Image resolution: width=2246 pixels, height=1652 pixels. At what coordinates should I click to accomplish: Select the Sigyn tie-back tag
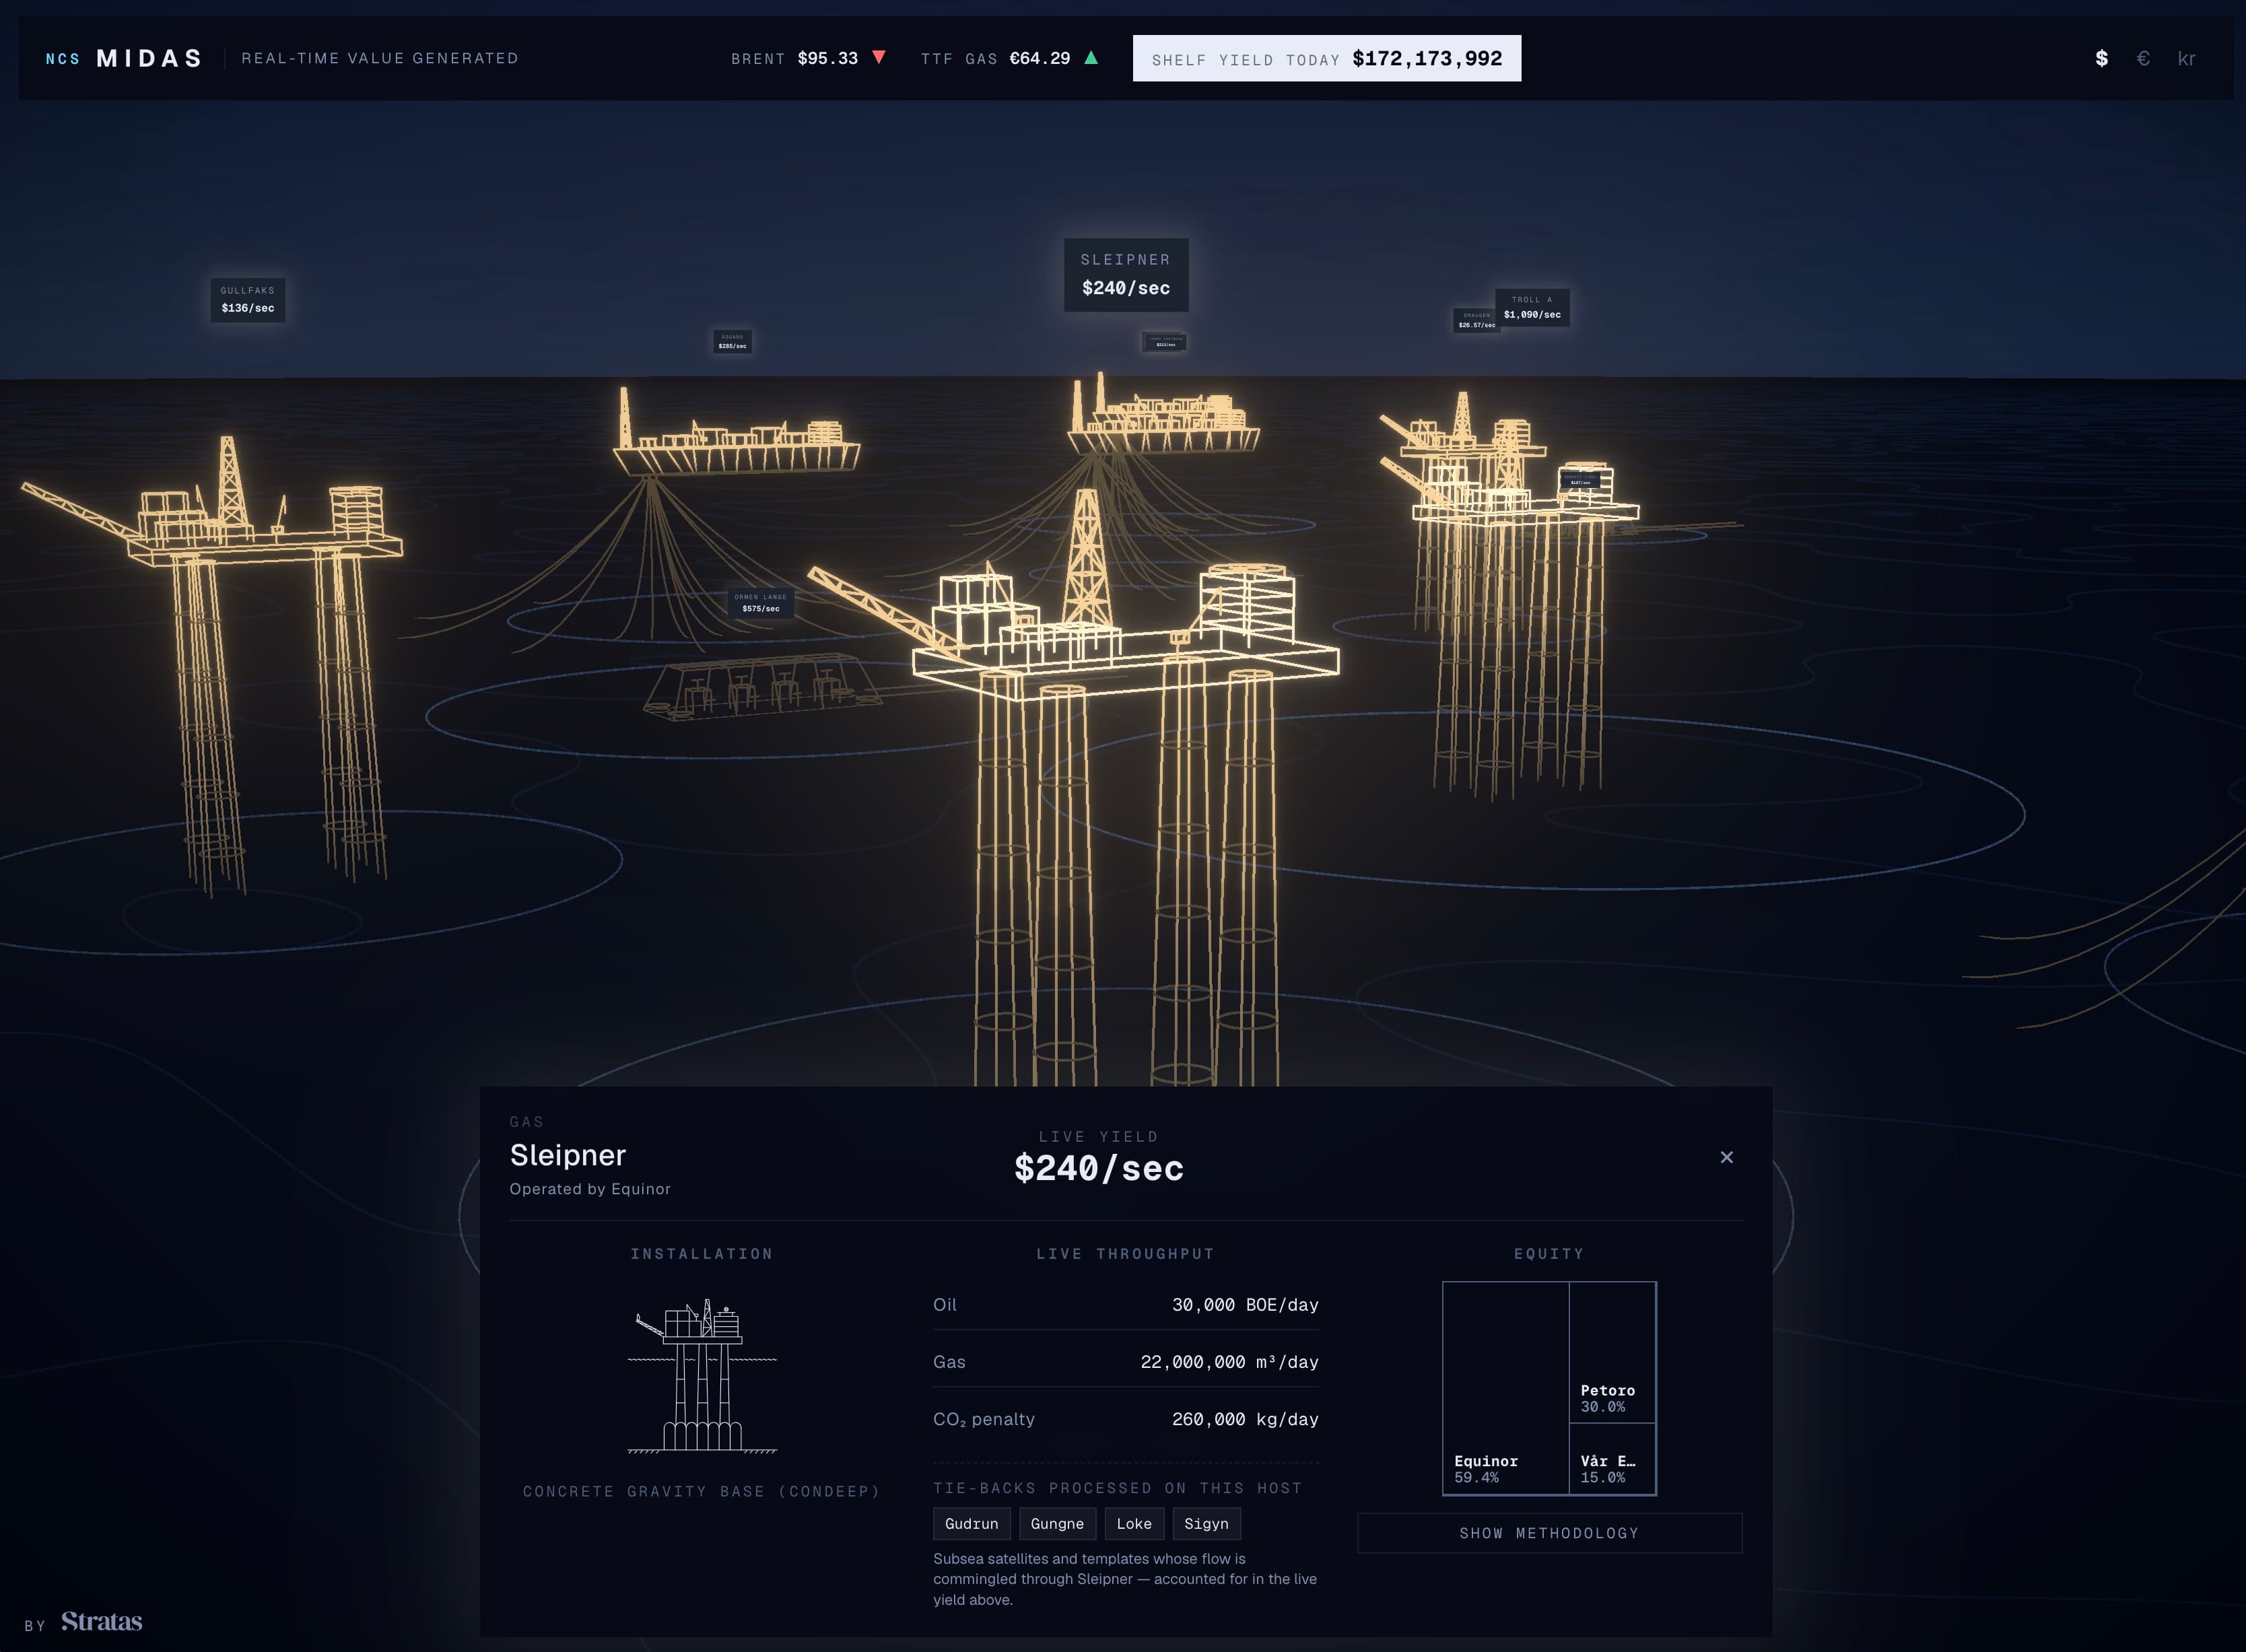(1206, 1524)
